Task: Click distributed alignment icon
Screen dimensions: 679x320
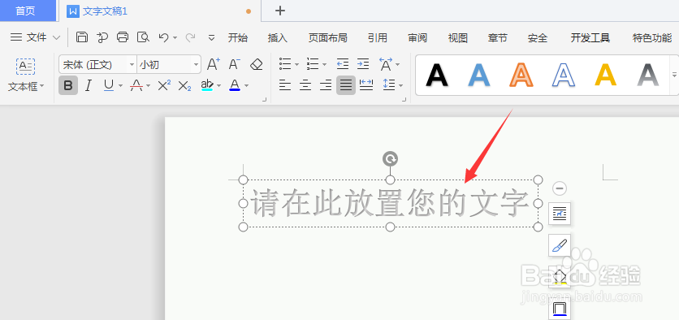Action: pyautogui.click(x=366, y=84)
